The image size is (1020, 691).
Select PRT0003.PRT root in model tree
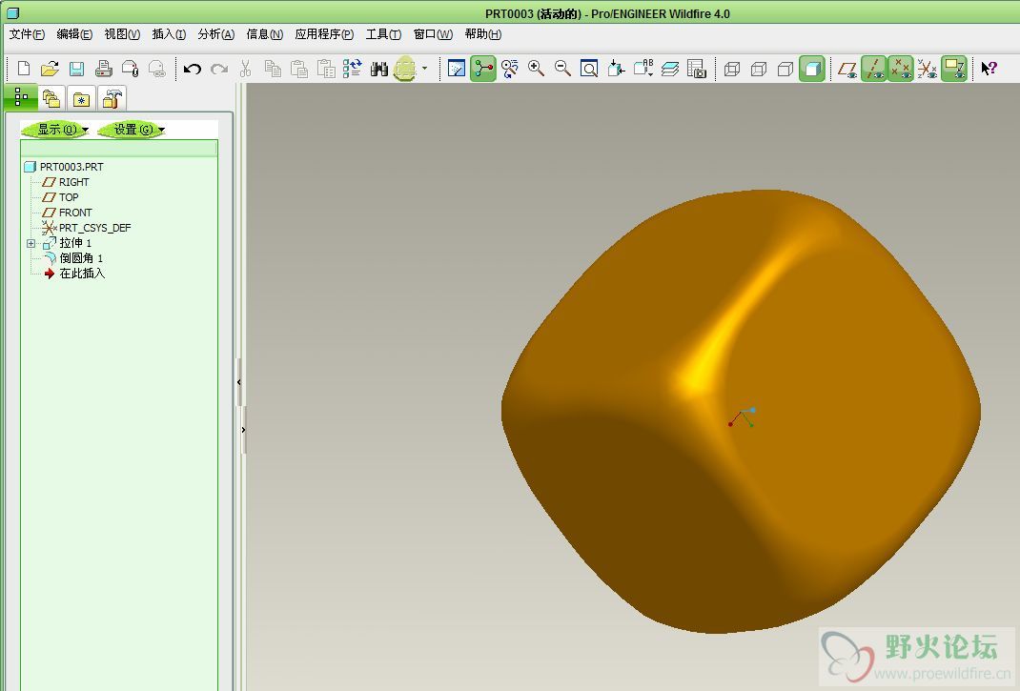(64, 167)
